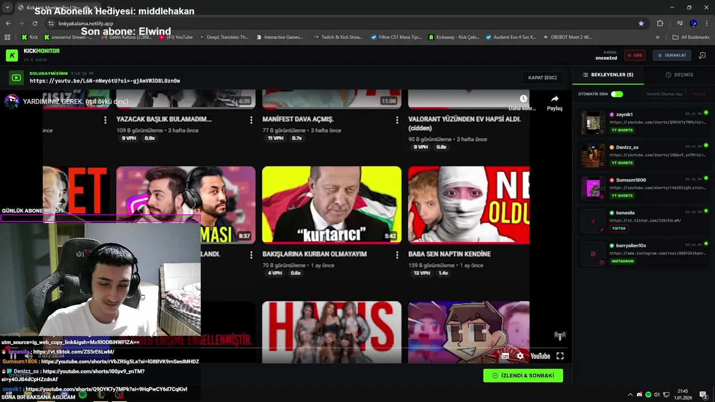Open the Twitch & Kick Strea... bookmark

[x=338, y=37]
